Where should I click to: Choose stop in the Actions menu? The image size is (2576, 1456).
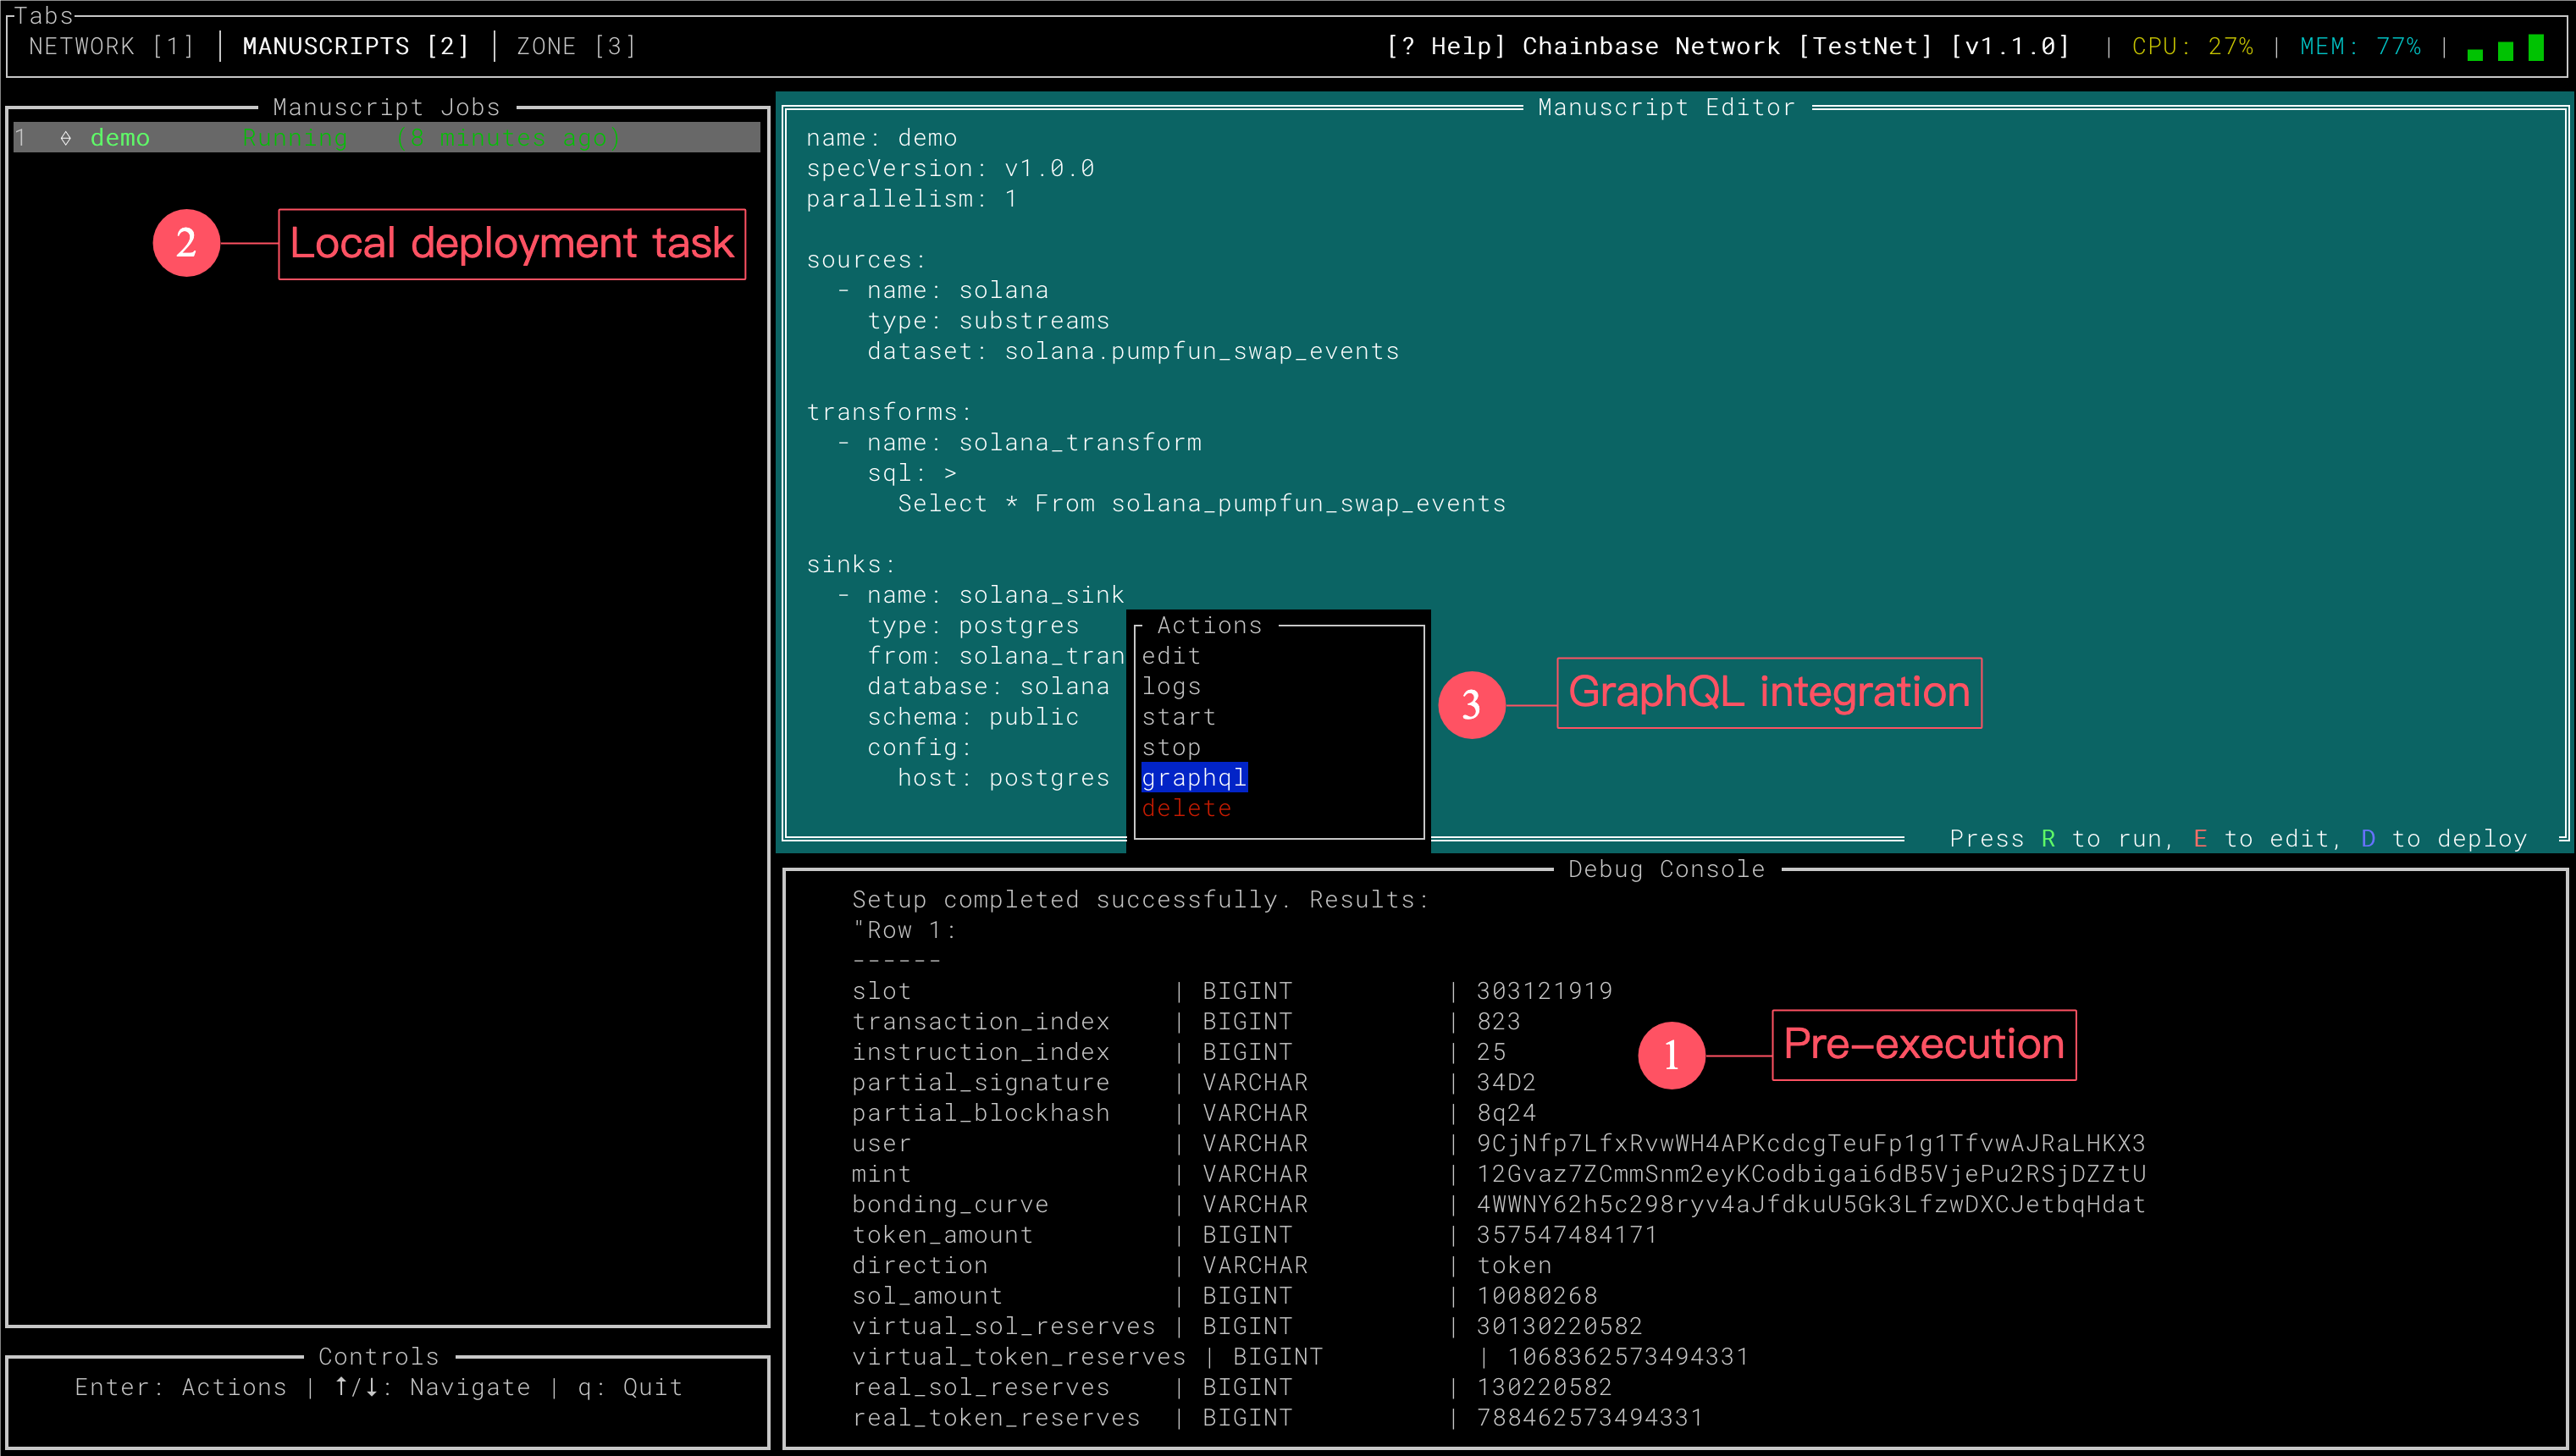(x=1170, y=748)
